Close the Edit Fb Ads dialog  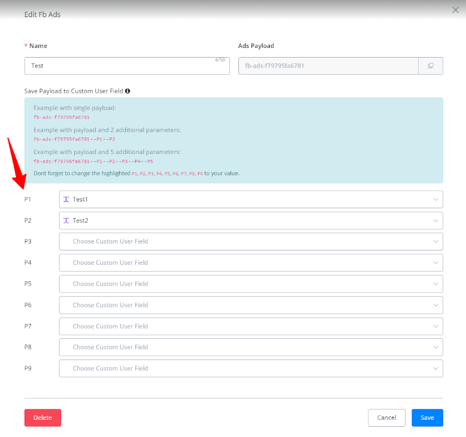pyautogui.click(x=455, y=10)
